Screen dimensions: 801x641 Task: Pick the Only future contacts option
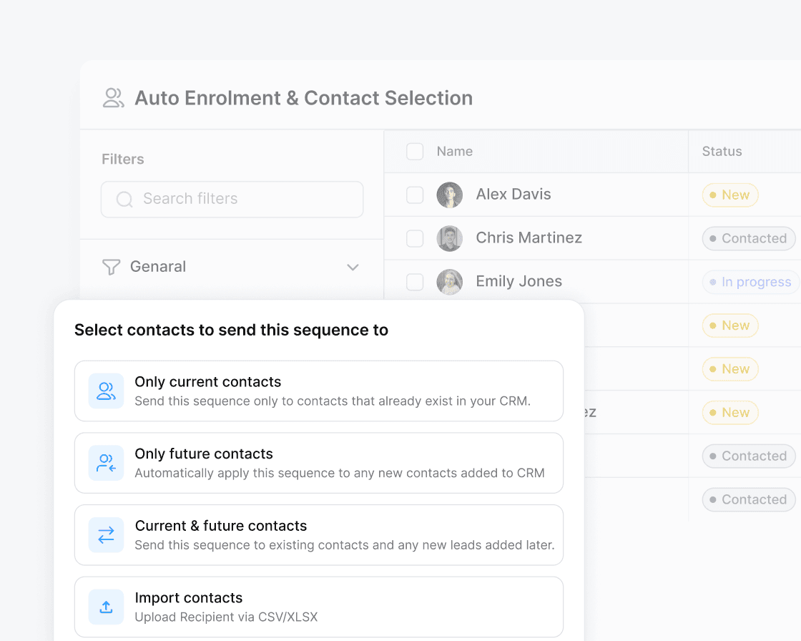point(319,463)
